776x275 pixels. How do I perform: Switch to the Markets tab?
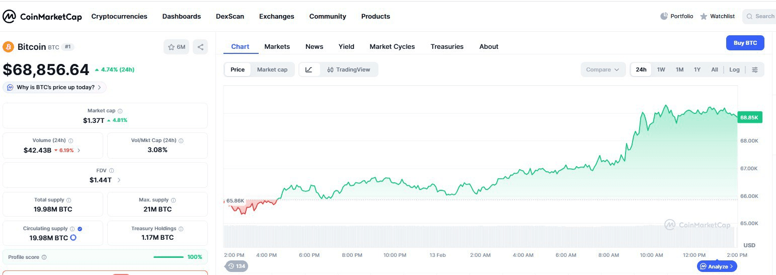point(277,46)
